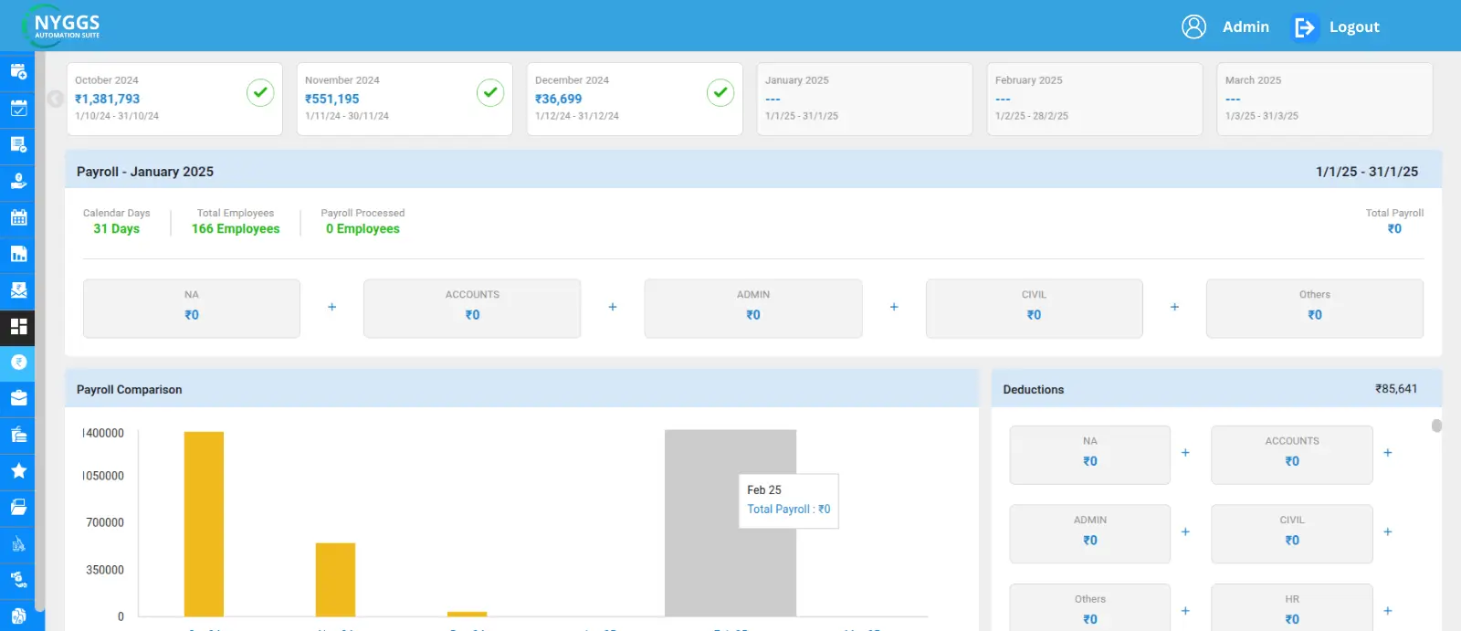Click the green checkmark on October 2024

coord(260,92)
